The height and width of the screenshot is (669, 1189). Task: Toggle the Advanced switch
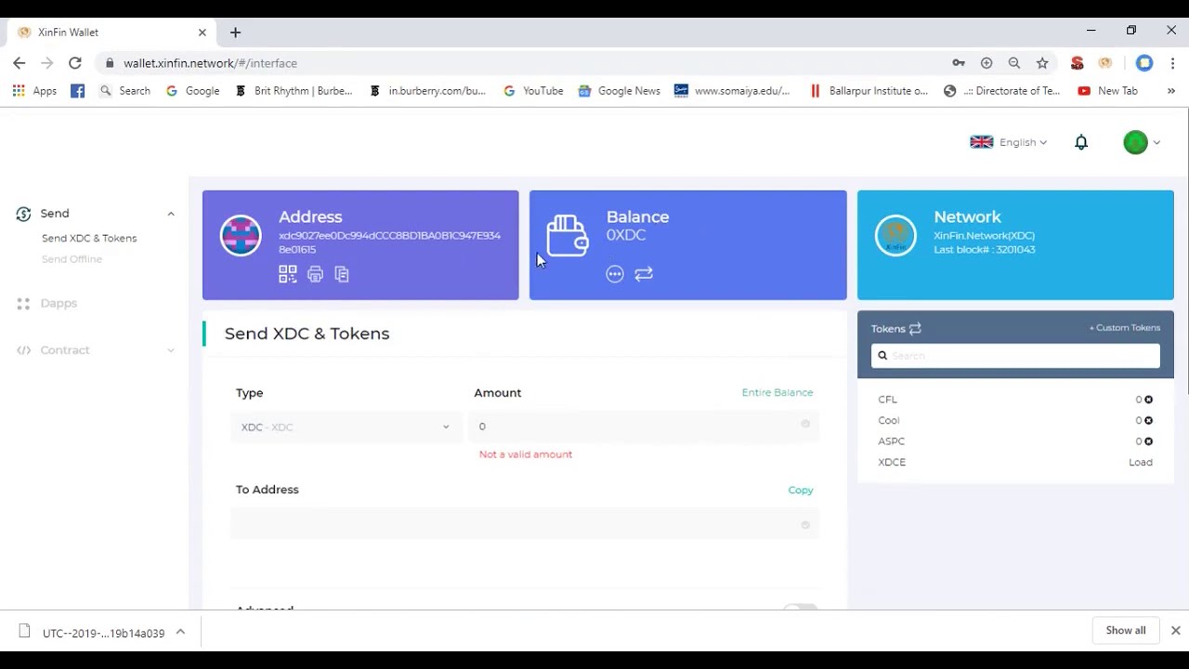800,607
